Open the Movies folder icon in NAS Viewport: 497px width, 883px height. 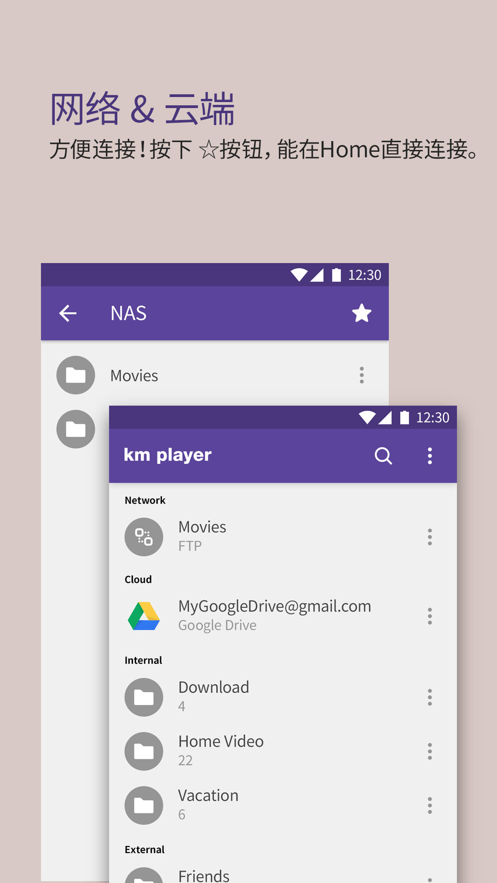(76, 375)
